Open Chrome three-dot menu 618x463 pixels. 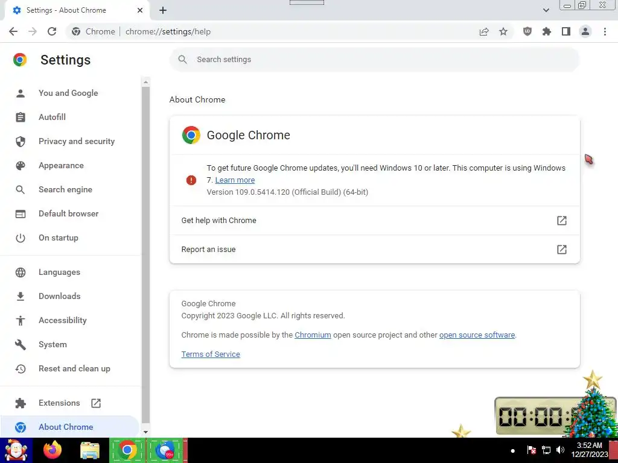(x=605, y=31)
